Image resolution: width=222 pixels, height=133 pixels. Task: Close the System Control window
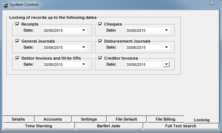pos(212,3)
